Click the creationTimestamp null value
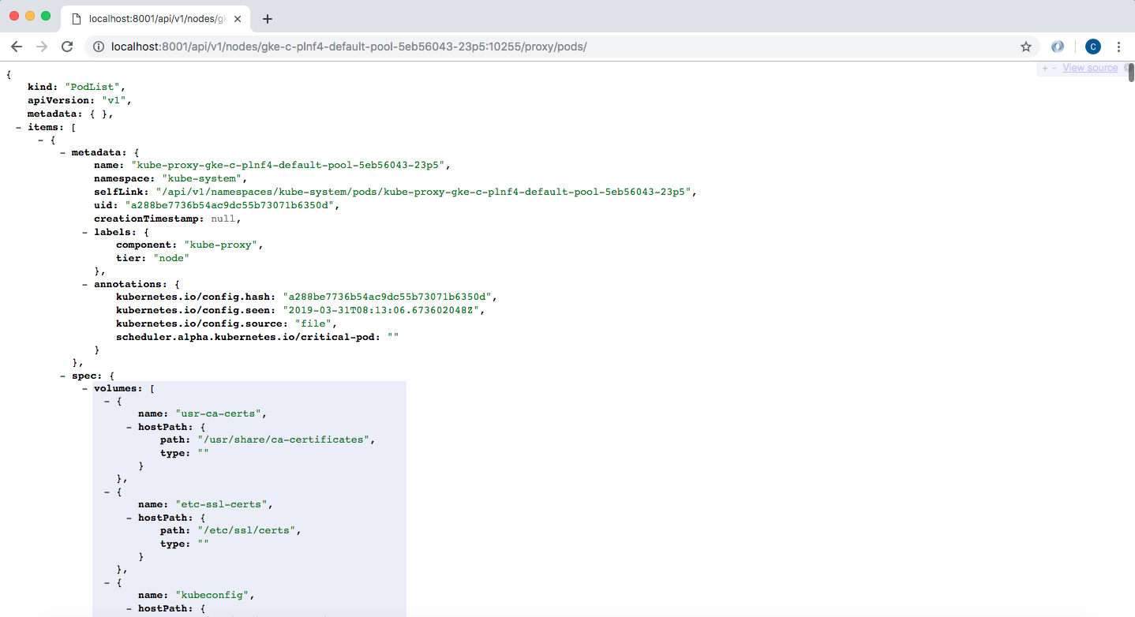This screenshot has height=617, width=1135. point(223,219)
